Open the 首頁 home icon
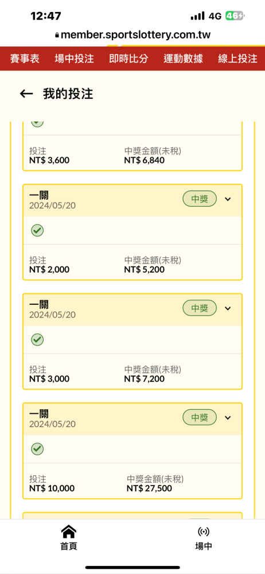265x574 pixels. tap(68, 531)
